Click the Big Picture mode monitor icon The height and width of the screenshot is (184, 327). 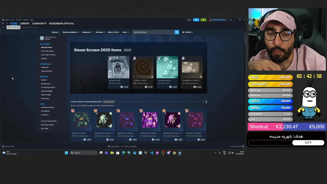point(231,20)
